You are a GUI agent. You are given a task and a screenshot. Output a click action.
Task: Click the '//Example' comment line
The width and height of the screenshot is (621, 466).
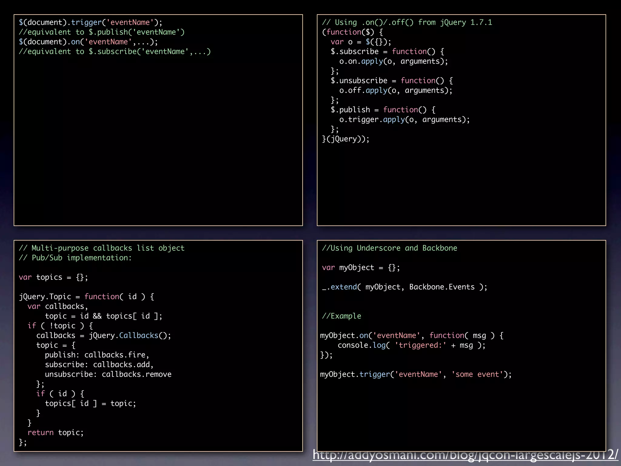pyautogui.click(x=341, y=316)
